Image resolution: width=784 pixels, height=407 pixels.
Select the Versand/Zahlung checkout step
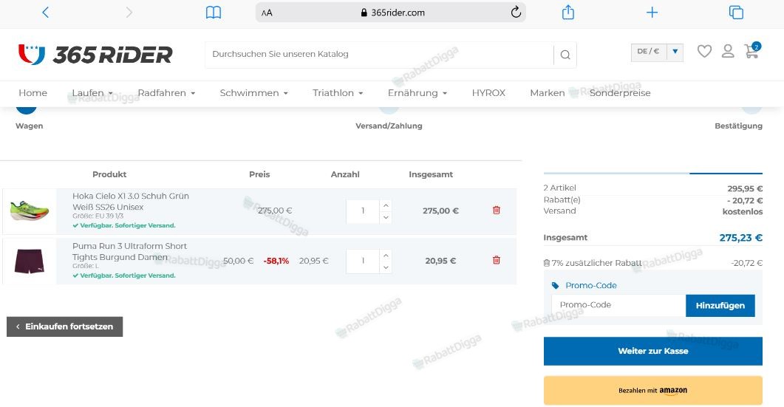coord(389,126)
